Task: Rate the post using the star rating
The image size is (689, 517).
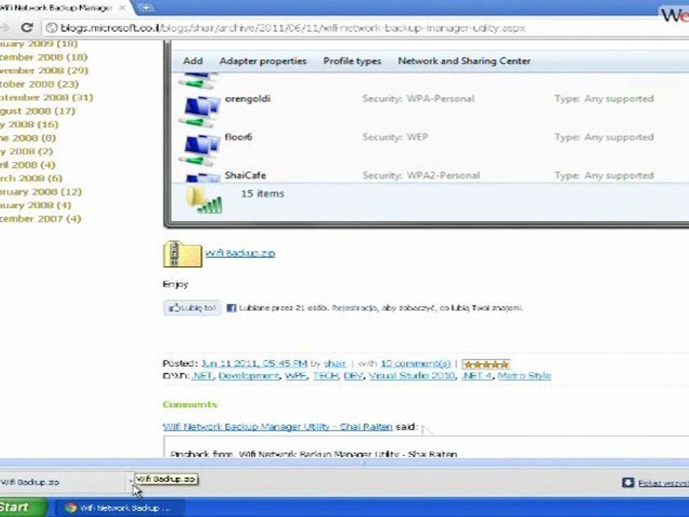Action: click(486, 365)
